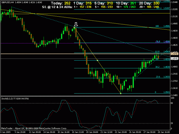This screenshot has width=179, height=134.
Task: Click the Stochastic 20 level axis label
Action: pyautogui.click(x=172, y=123)
